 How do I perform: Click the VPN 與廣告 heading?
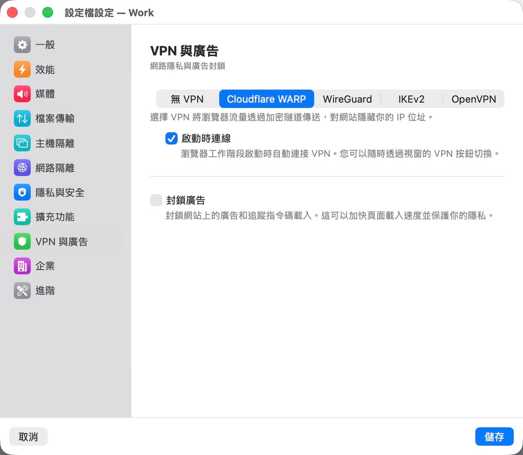pyautogui.click(x=184, y=51)
